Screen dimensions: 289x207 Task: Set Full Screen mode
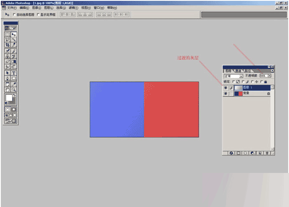click(15, 116)
